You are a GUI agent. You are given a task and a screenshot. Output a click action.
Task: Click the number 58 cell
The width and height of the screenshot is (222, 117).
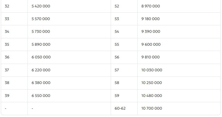(x=117, y=83)
